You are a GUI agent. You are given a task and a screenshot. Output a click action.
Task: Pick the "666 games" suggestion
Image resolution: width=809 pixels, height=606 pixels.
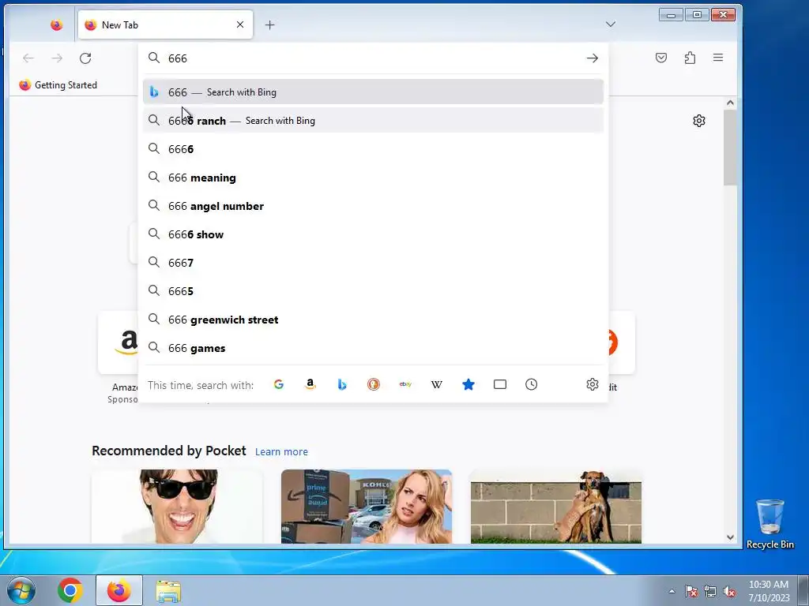373,348
